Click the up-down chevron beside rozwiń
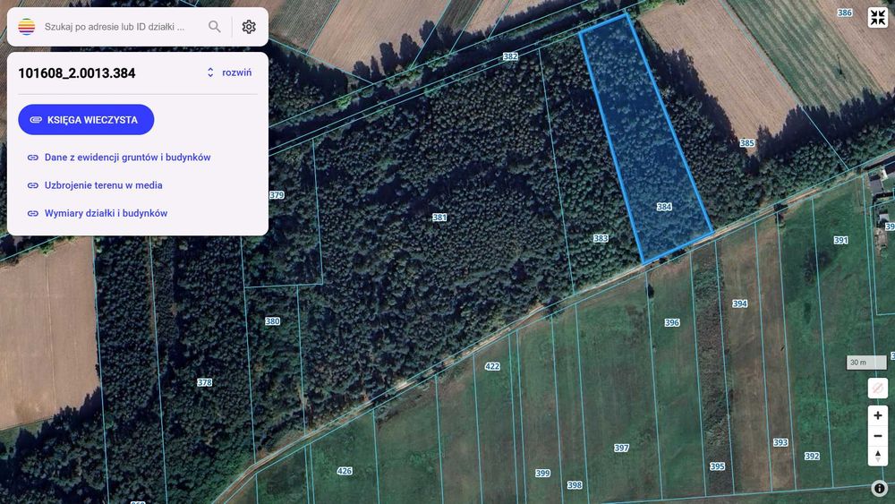 (x=210, y=73)
